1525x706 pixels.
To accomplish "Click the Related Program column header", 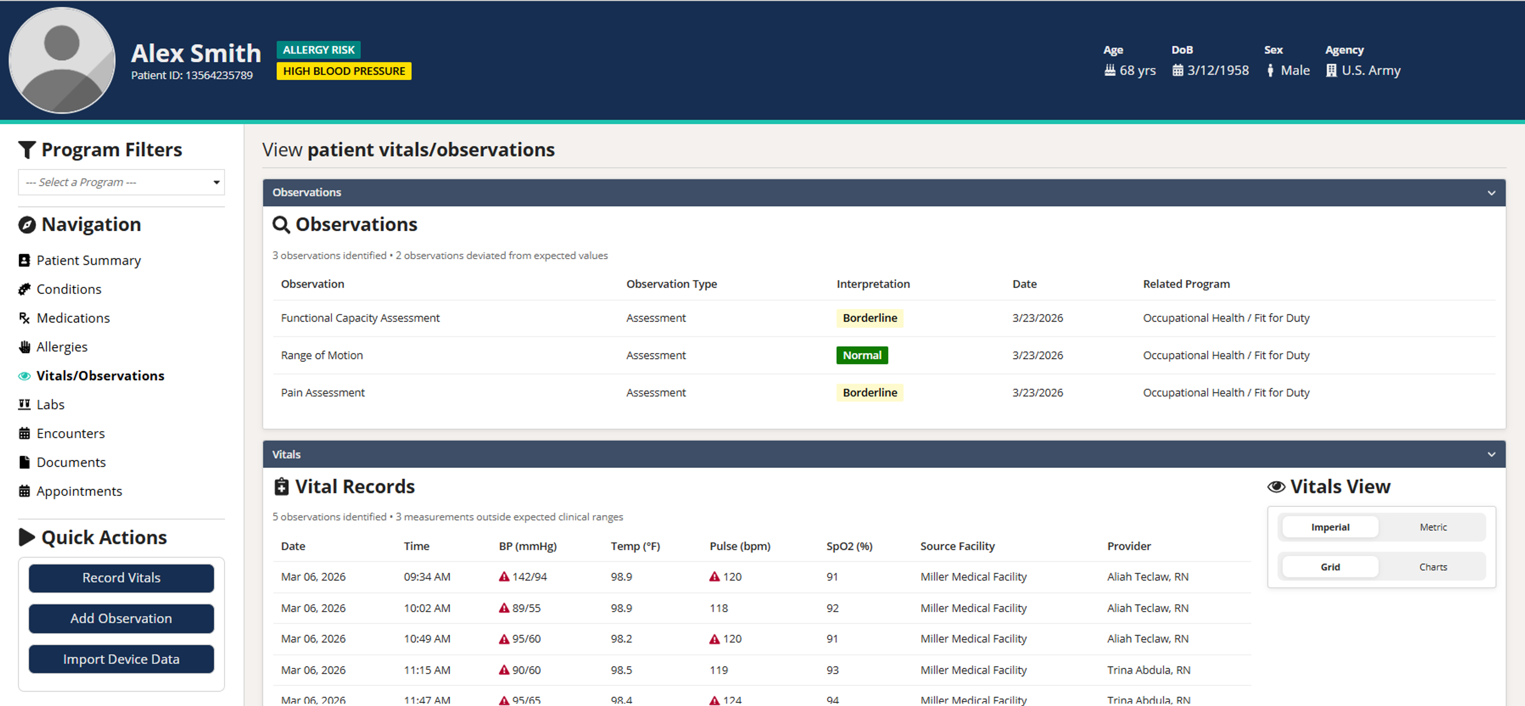I will [1186, 284].
